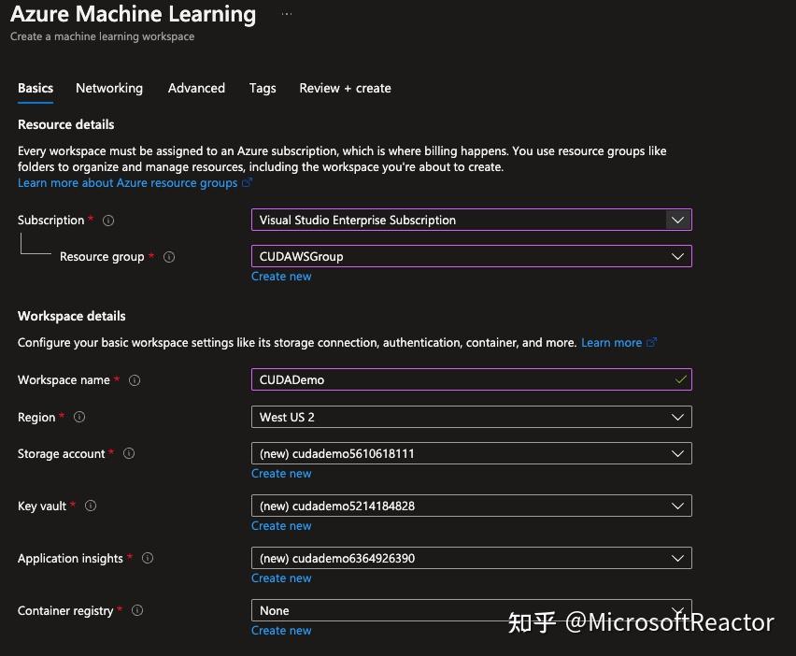Click the Container registry field label

(65, 610)
